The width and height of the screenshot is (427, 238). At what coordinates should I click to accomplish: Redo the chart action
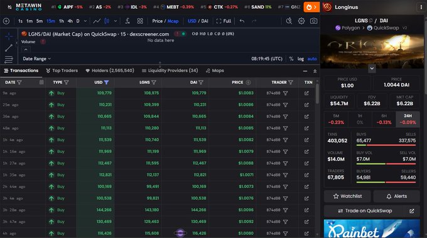pyautogui.click(x=254, y=21)
